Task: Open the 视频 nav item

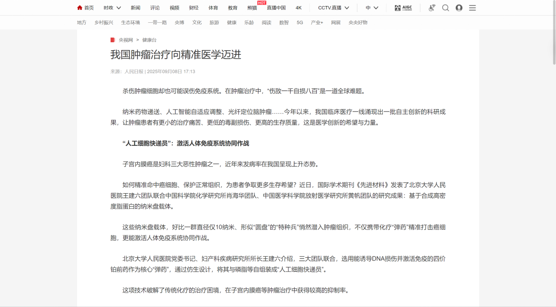Action: (x=175, y=8)
